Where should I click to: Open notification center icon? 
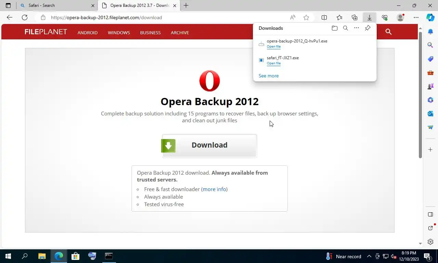(427, 256)
